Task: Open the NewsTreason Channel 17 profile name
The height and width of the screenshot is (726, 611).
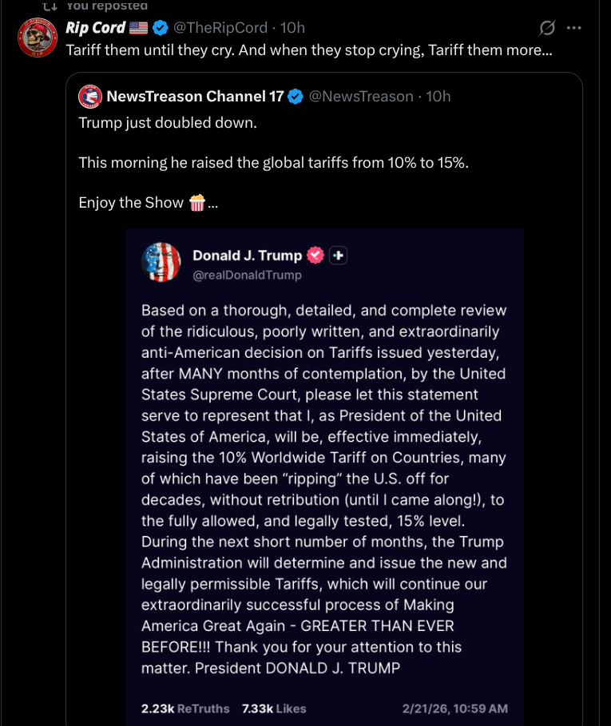Action: pos(195,97)
